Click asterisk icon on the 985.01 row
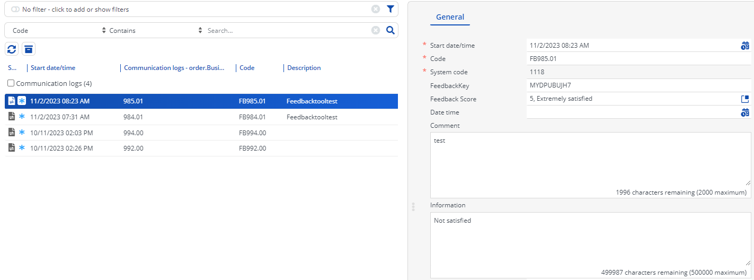Viewport: 754px width, 280px height. coord(22,101)
